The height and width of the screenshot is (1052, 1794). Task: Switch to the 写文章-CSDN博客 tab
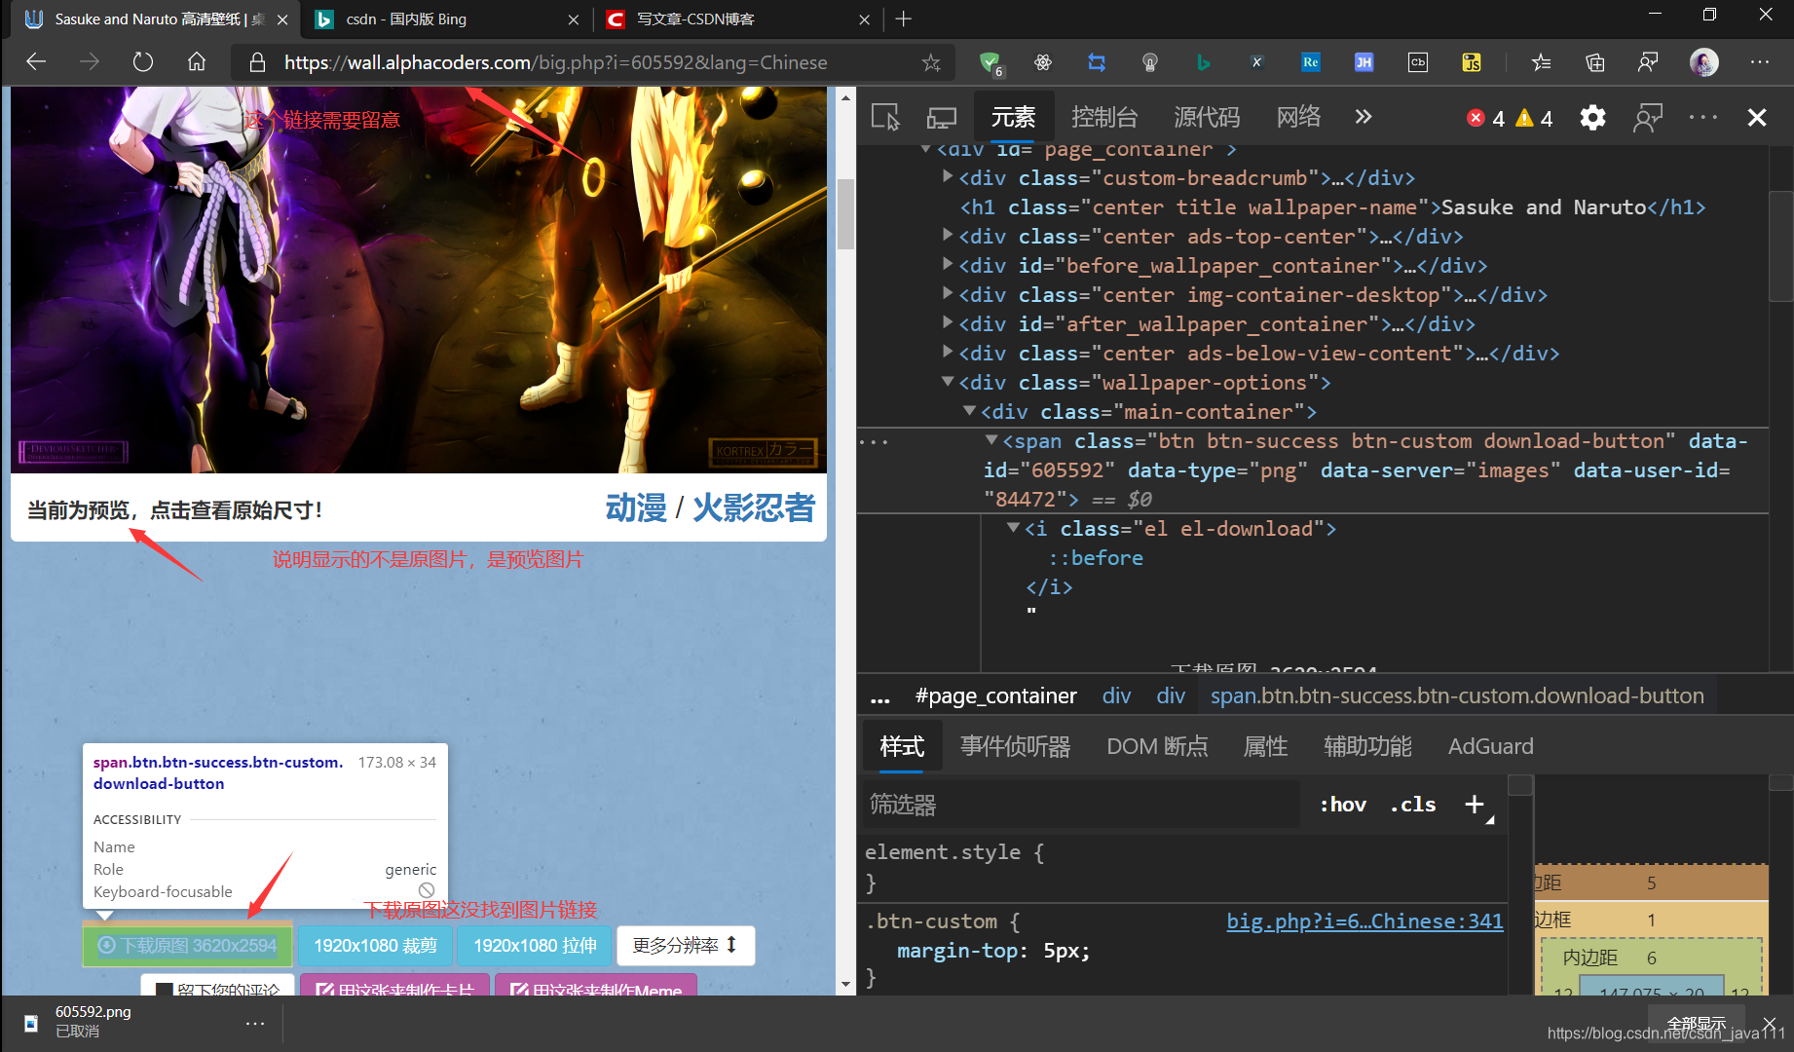point(735,19)
